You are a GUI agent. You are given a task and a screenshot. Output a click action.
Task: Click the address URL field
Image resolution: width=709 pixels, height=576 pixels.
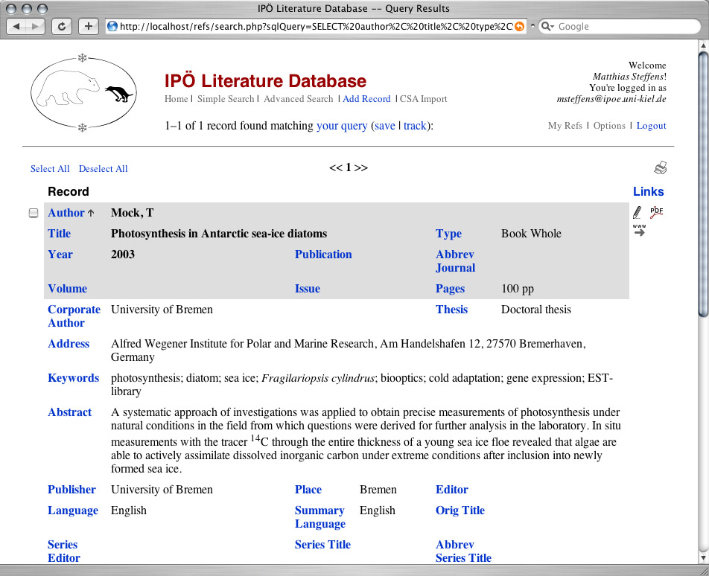(316, 26)
